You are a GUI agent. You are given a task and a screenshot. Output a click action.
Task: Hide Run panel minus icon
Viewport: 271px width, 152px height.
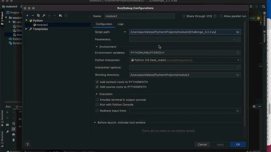(x=260, y=106)
